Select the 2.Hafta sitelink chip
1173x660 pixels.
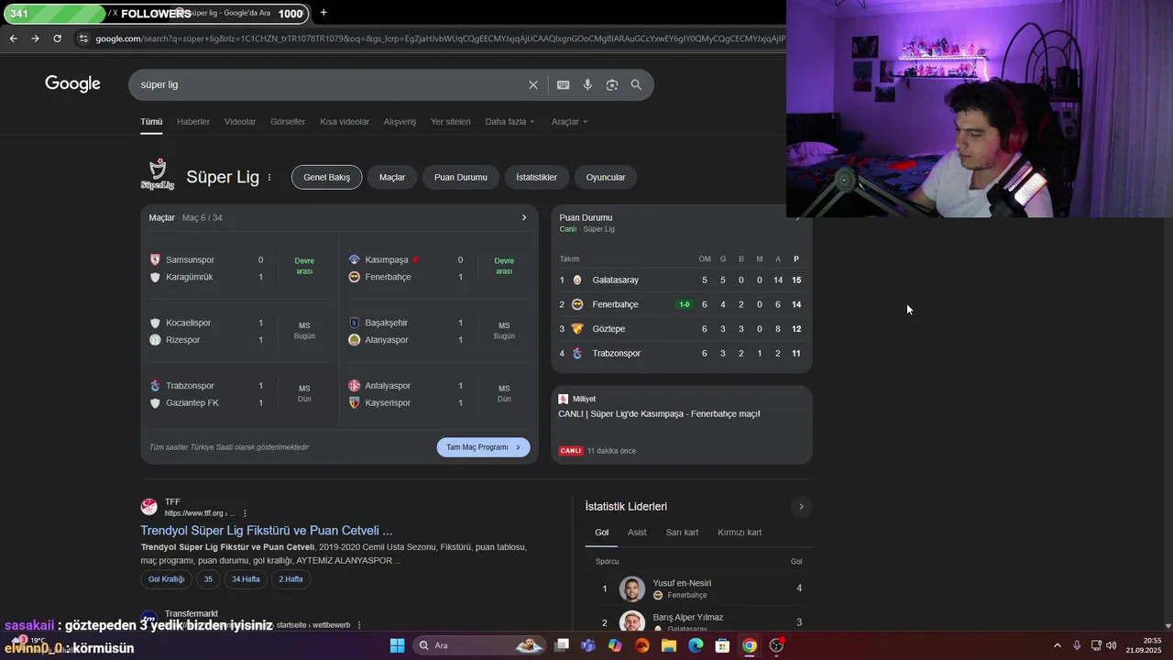click(x=291, y=579)
